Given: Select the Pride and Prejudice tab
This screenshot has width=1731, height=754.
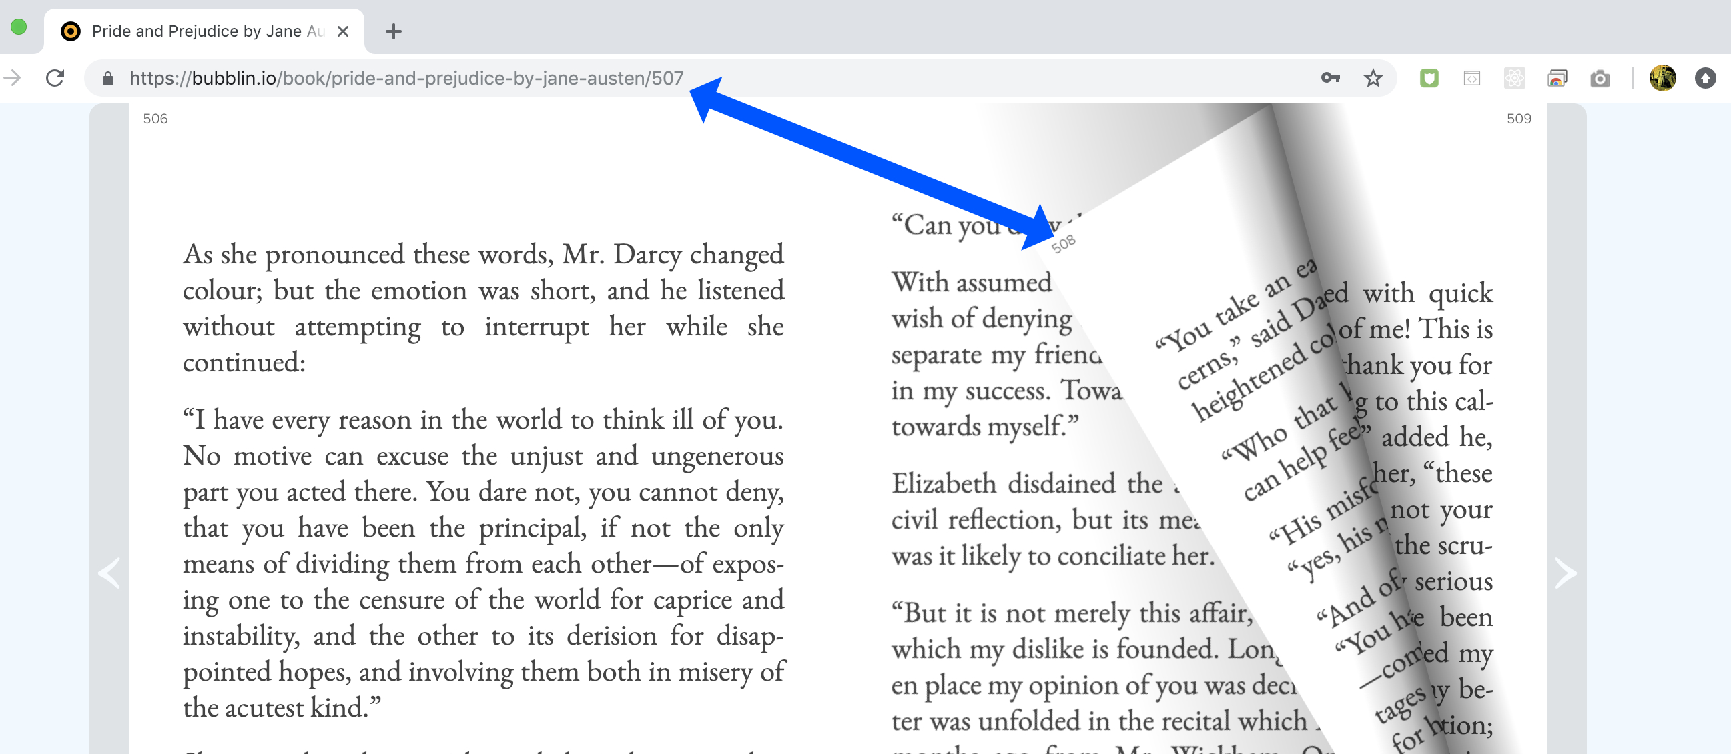Looking at the screenshot, I should [202, 31].
